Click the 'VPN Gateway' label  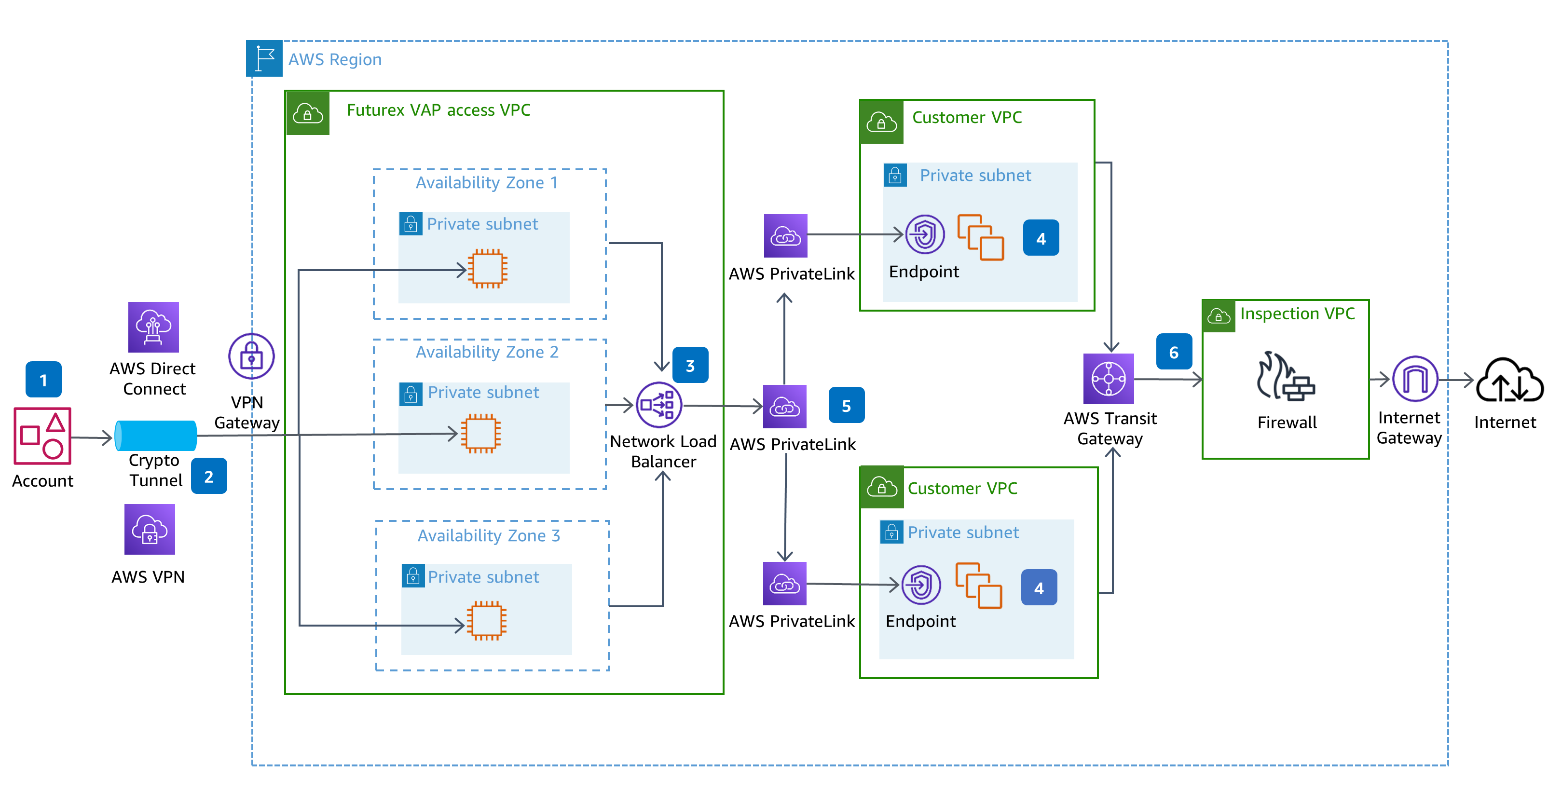click(247, 412)
